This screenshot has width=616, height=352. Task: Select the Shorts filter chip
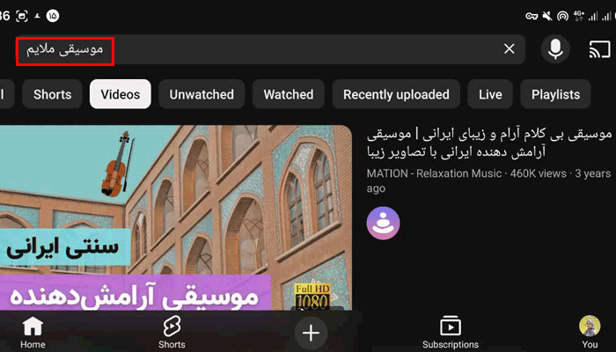pos(52,94)
